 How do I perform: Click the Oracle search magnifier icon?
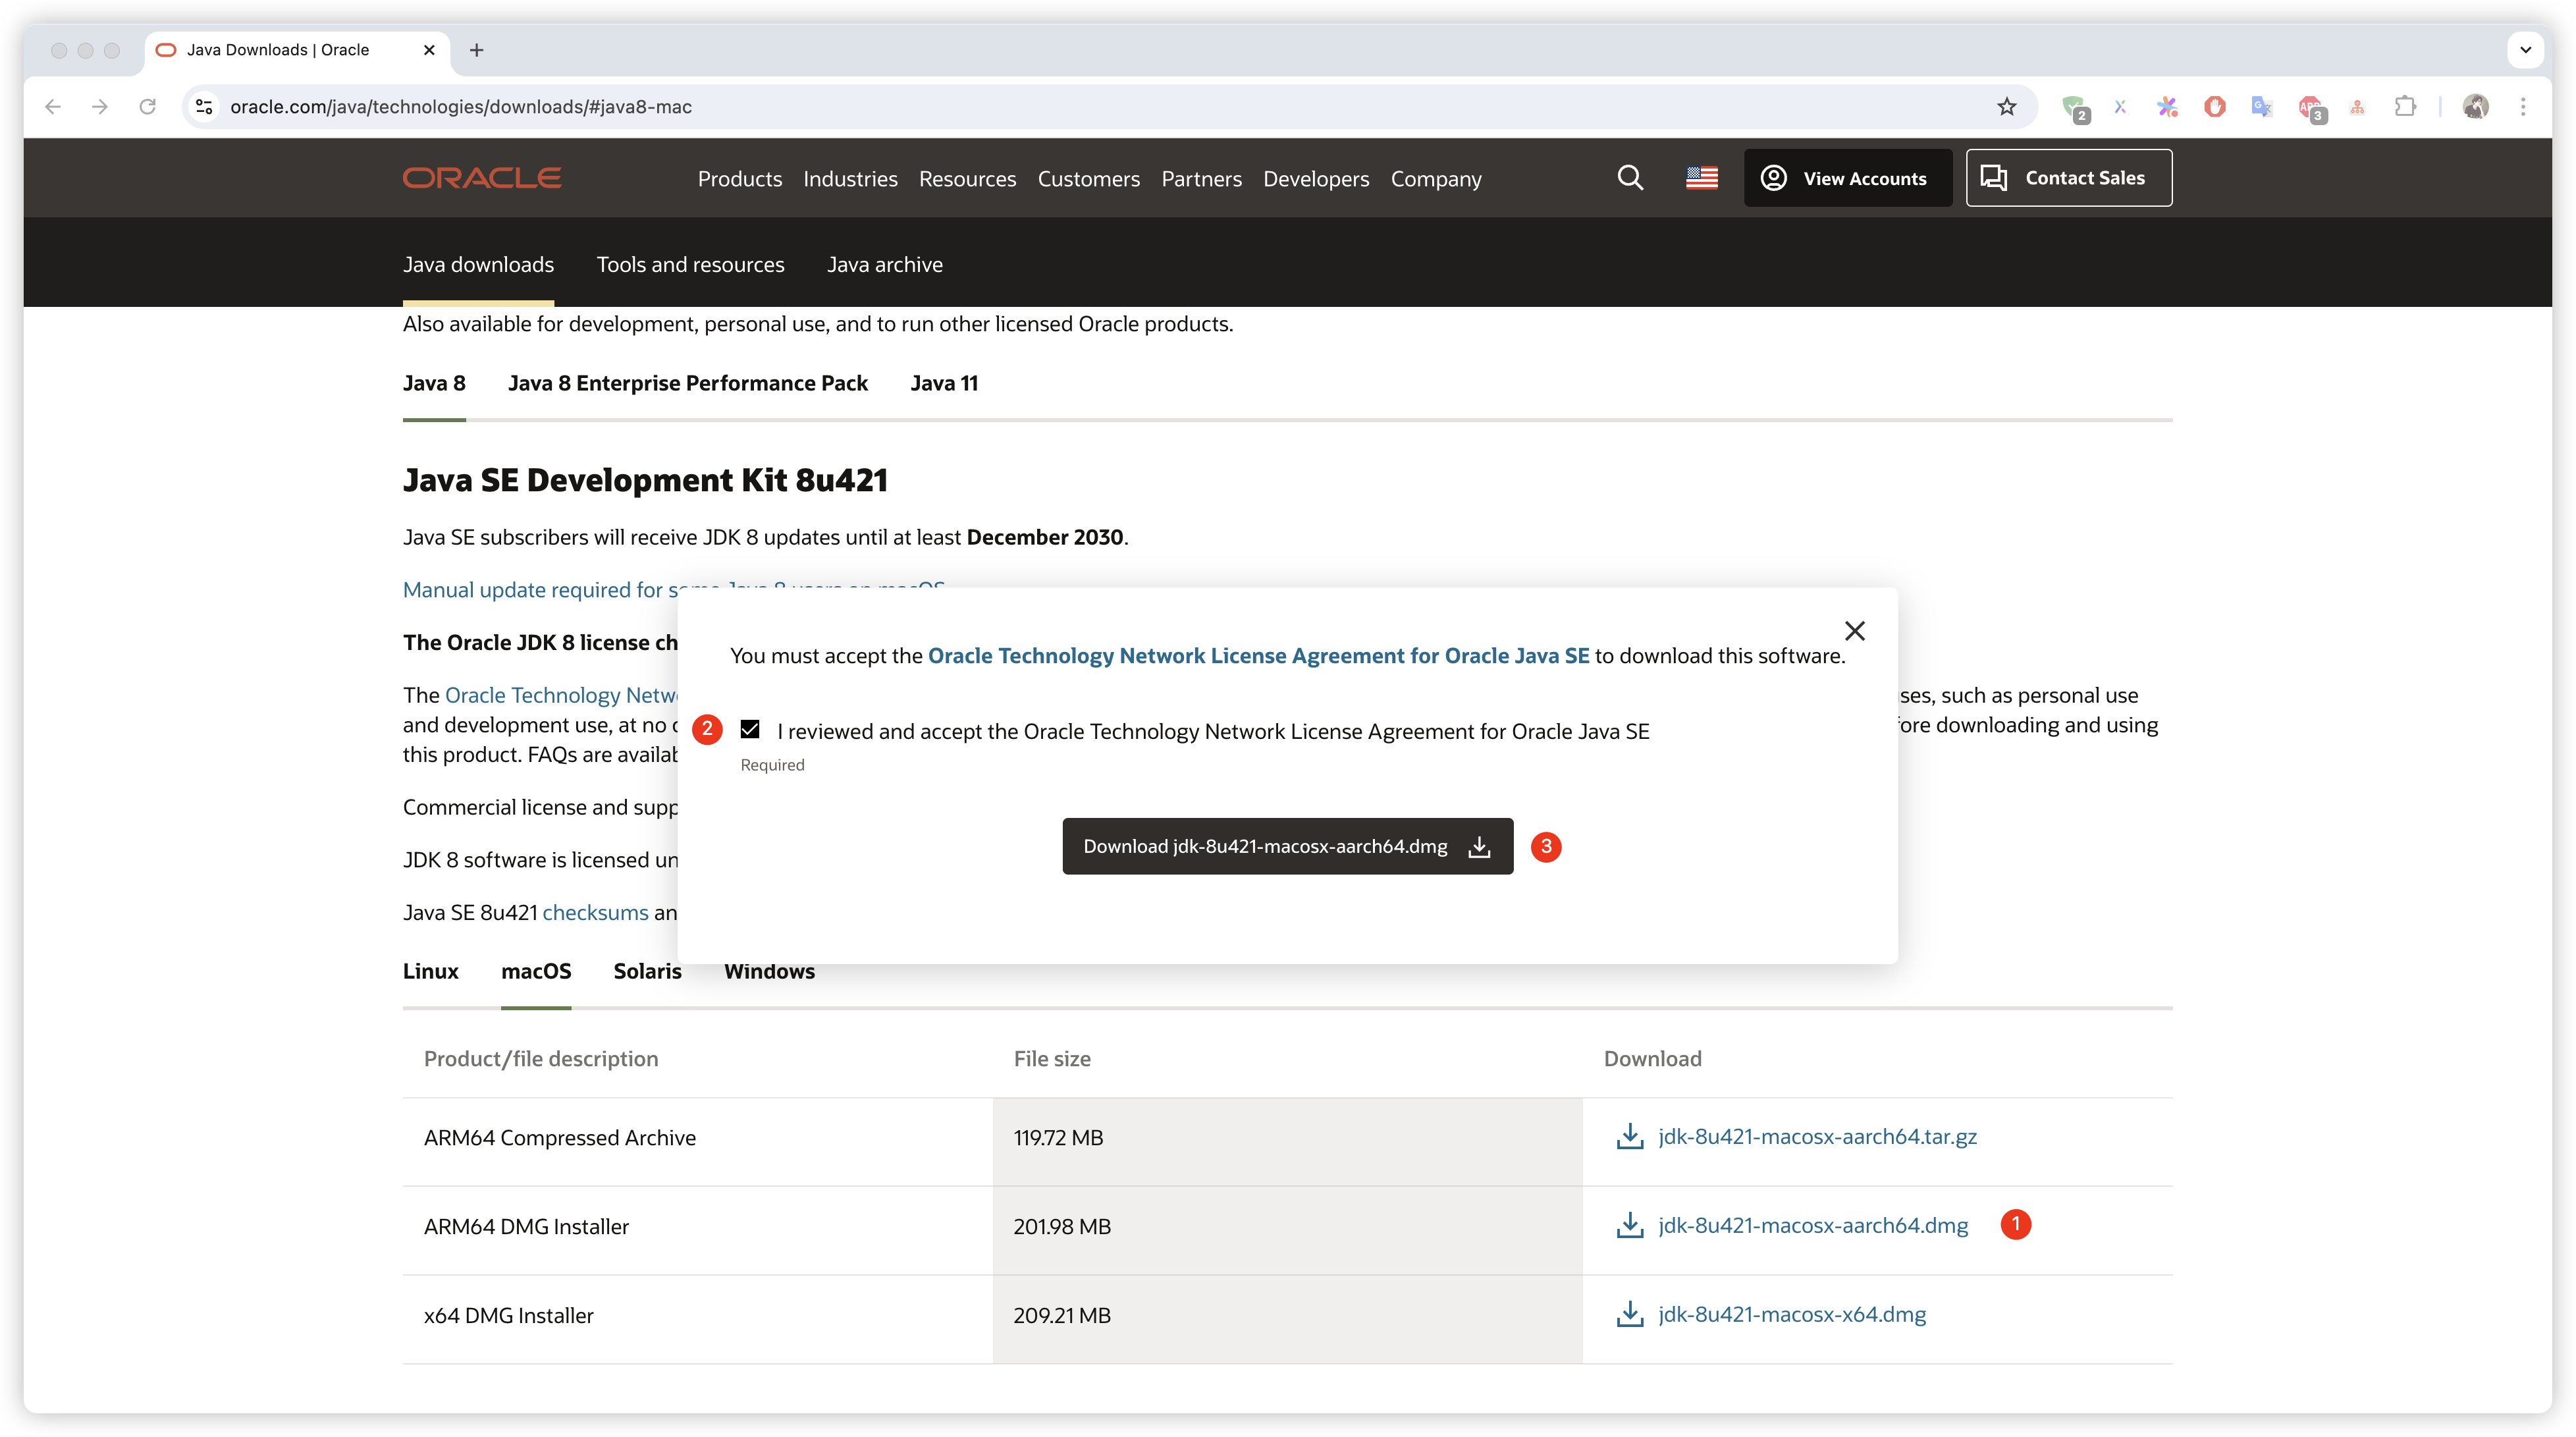coord(1630,178)
